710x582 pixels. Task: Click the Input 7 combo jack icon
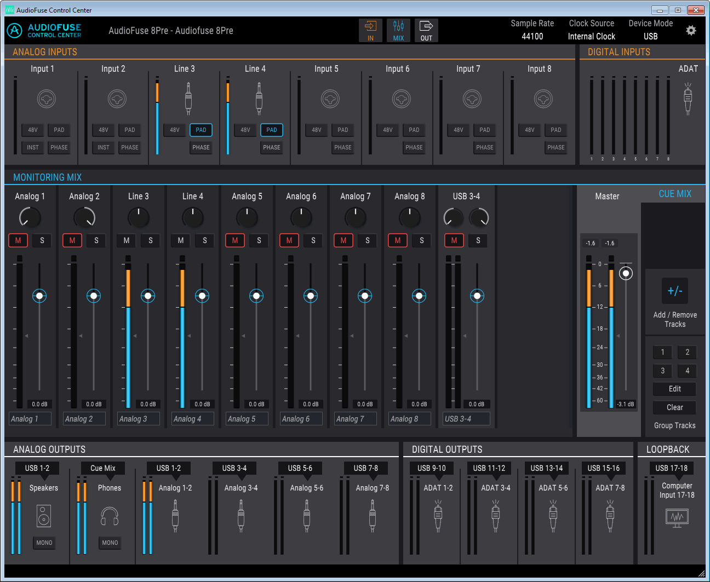pos(472,99)
